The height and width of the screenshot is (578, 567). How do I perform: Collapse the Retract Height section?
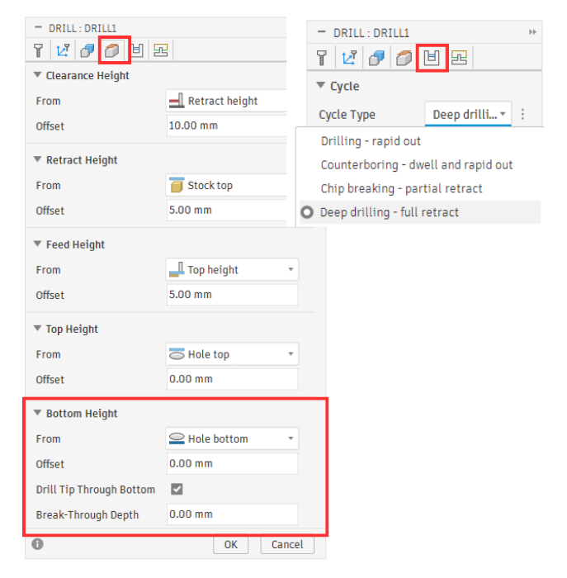(x=37, y=159)
